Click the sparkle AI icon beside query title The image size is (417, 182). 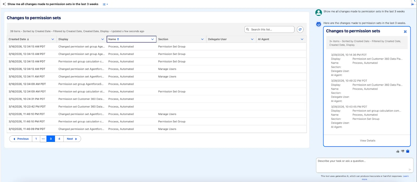(4, 4)
